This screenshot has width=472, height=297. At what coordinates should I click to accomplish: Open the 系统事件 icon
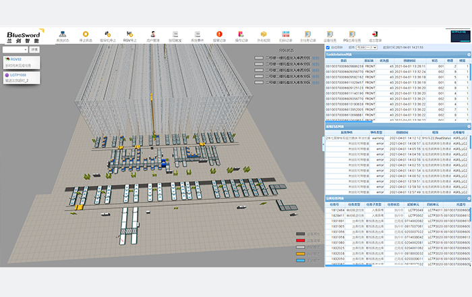(x=197, y=35)
